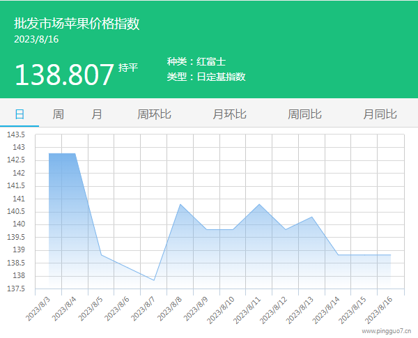Show the 月环比 view
Screen dimensions: 418x338
click(229, 114)
